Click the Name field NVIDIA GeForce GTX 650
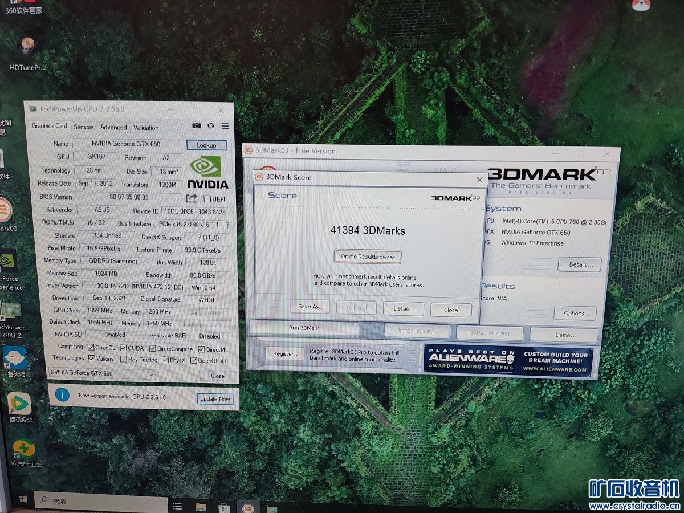This screenshot has height=513, width=684. [x=127, y=144]
